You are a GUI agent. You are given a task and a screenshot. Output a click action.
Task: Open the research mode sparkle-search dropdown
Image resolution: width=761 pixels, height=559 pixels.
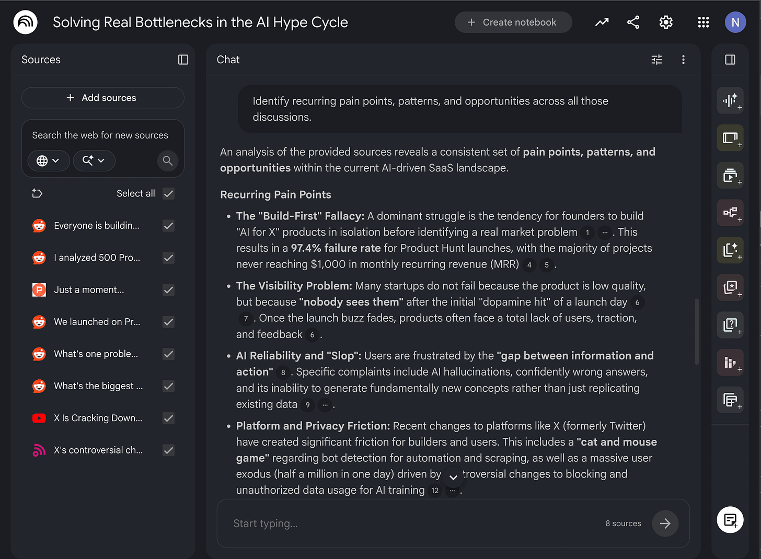tap(94, 160)
